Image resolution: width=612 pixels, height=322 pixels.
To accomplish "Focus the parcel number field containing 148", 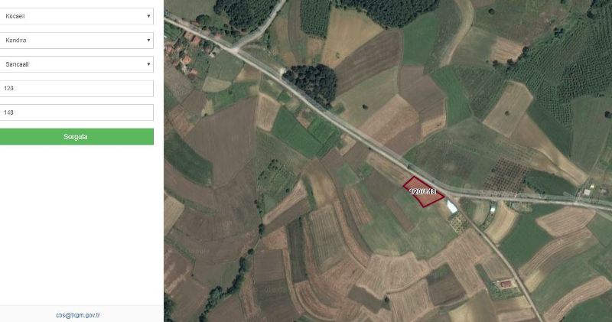I will (76, 112).
